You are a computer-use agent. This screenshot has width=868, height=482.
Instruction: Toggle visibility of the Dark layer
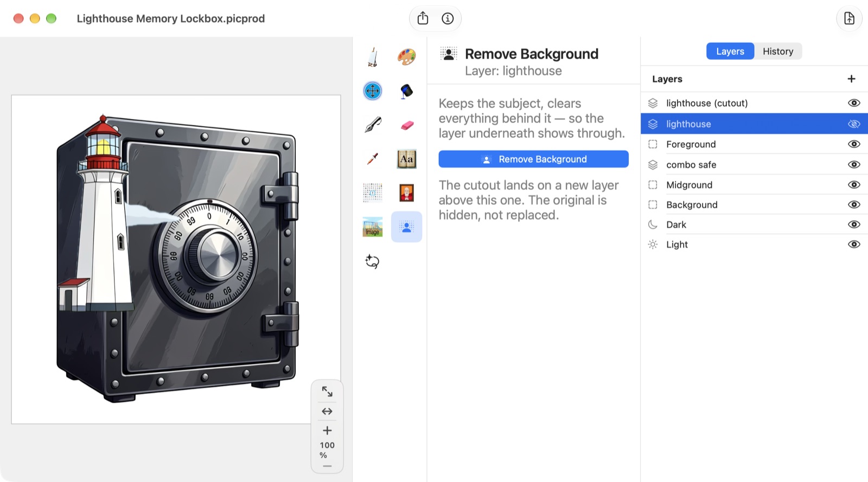[x=854, y=224]
